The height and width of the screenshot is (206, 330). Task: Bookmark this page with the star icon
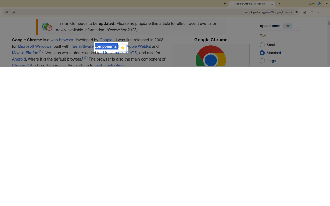pyautogui.click(x=7, y=12)
